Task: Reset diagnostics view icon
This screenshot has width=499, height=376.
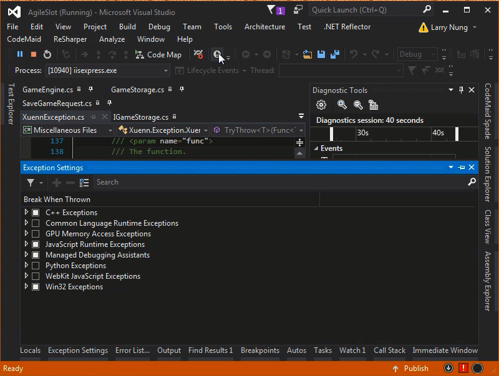Action: click(373, 105)
